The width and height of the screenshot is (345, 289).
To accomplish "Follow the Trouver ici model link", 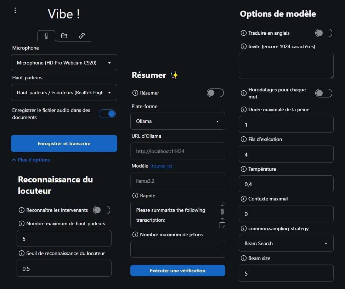I will click(x=161, y=166).
